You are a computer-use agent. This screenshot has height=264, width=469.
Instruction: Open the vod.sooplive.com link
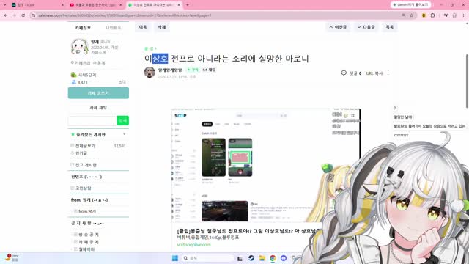click(193, 245)
